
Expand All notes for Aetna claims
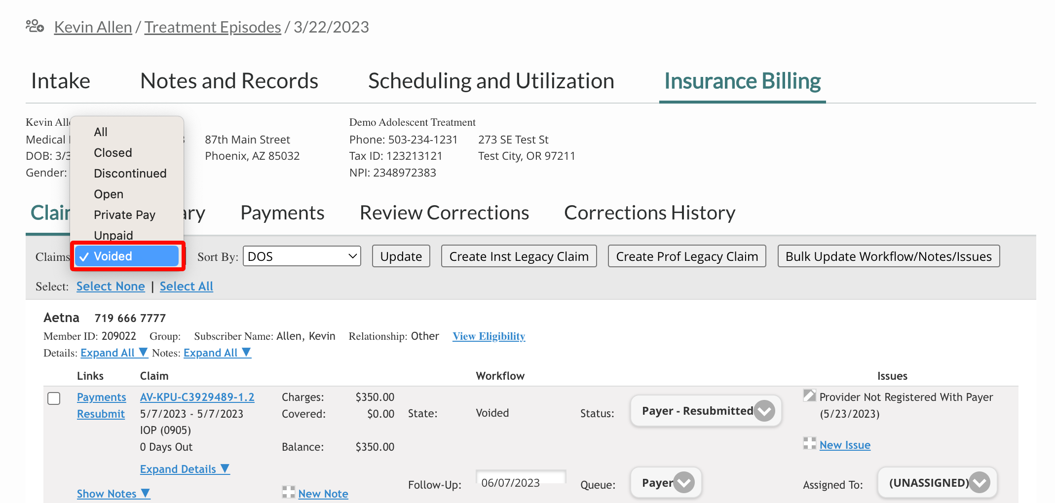217,353
